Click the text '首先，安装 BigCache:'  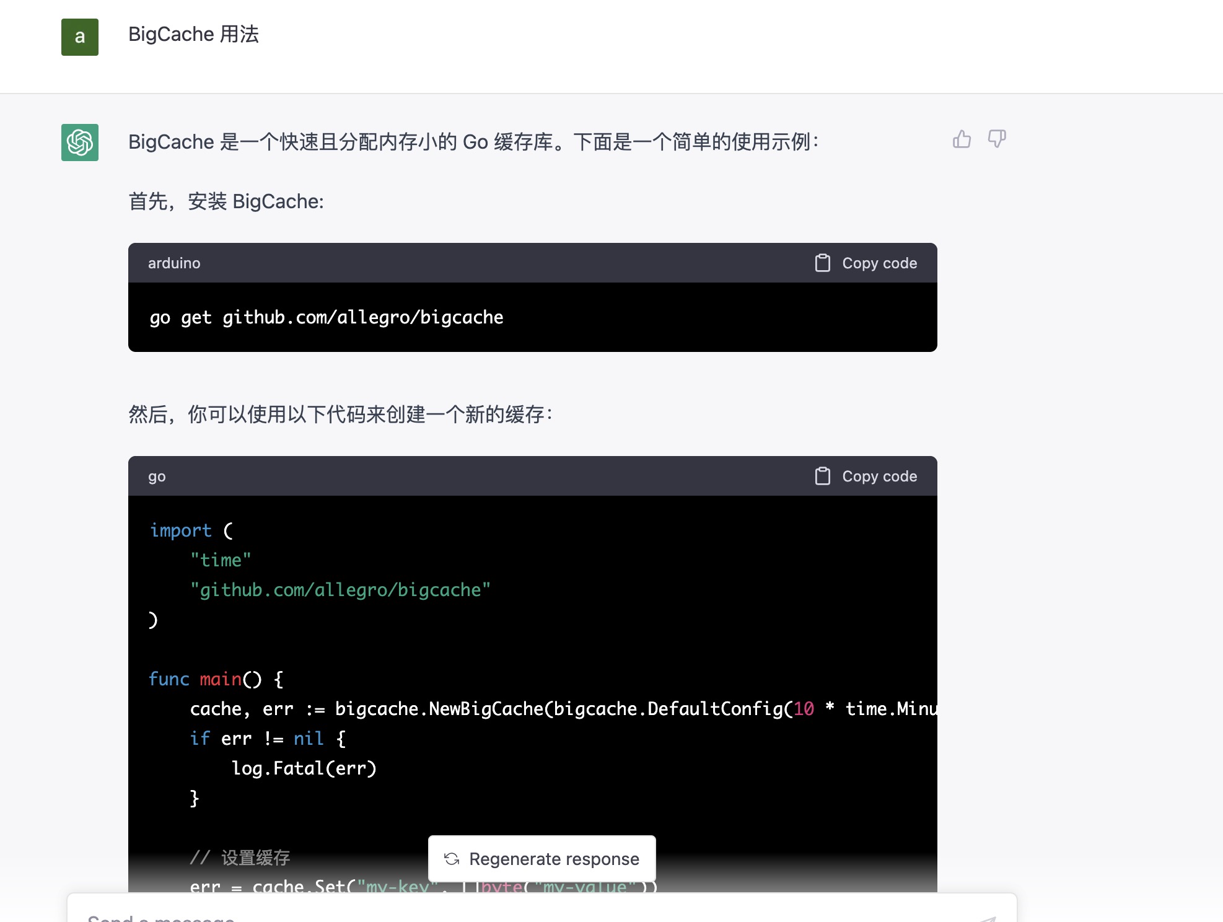point(226,201)
